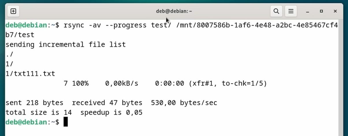Image resolution: width=348 pixels, height=136 pixels.
Task: Click the 'sent 218 bytes' text
Action: point(34,103)
